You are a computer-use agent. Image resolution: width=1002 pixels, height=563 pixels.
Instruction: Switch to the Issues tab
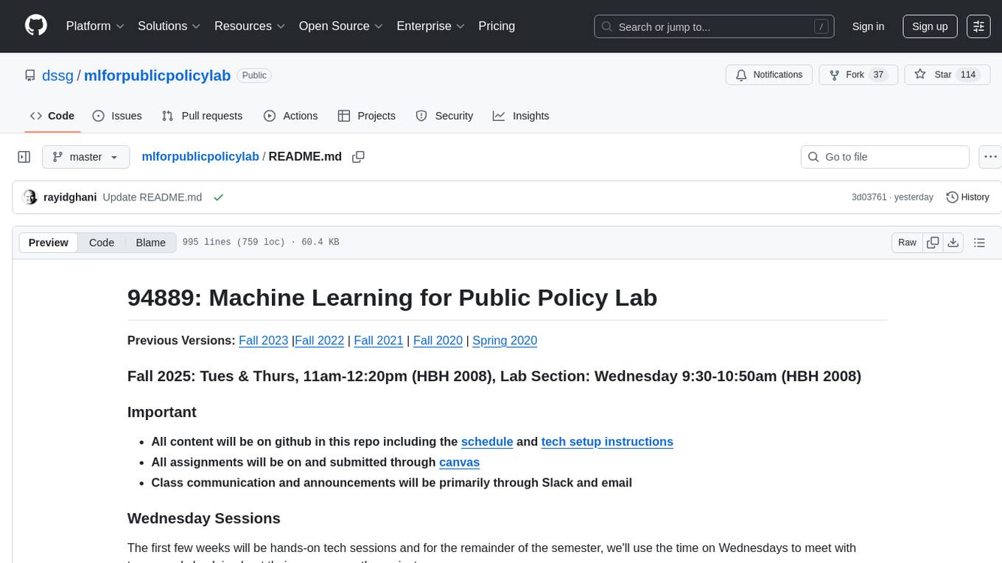point(117,116)
